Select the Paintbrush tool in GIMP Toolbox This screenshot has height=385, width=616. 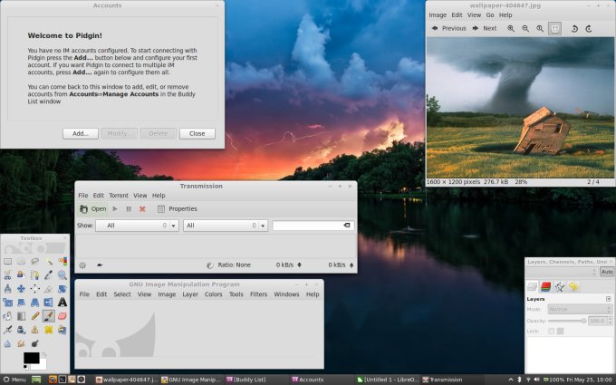(48, 316)
